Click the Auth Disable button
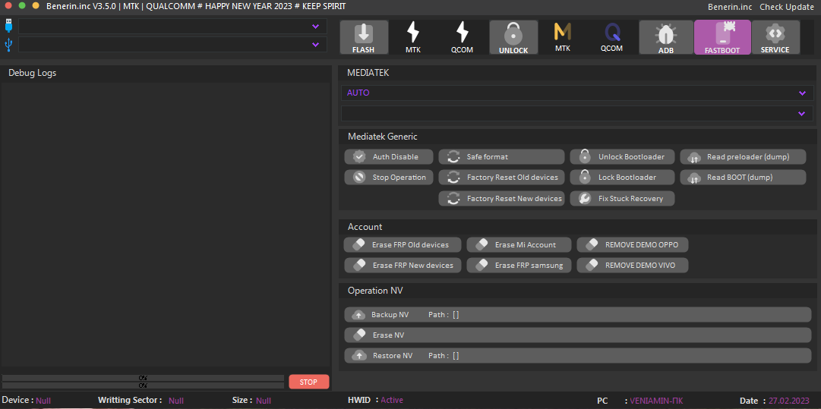Screen dimensions: 821x409 click(390, 156)
